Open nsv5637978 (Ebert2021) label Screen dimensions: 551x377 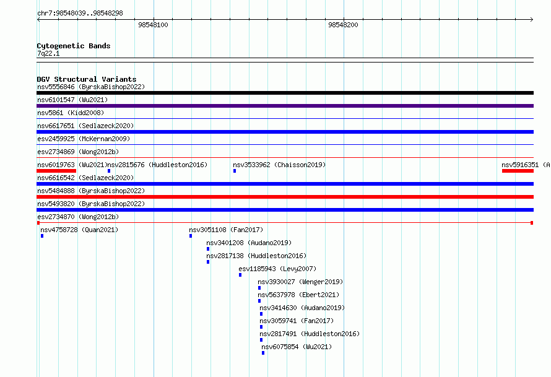298,295
